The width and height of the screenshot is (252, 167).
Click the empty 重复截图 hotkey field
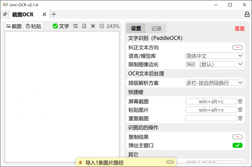pos(211,118)
